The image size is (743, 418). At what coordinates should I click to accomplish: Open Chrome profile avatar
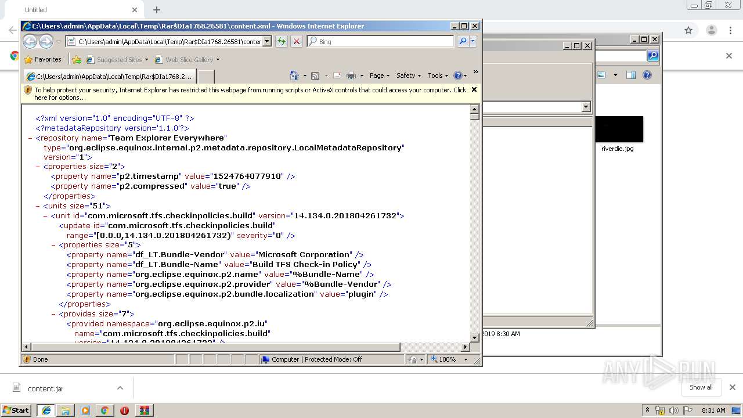pos(711,30)
